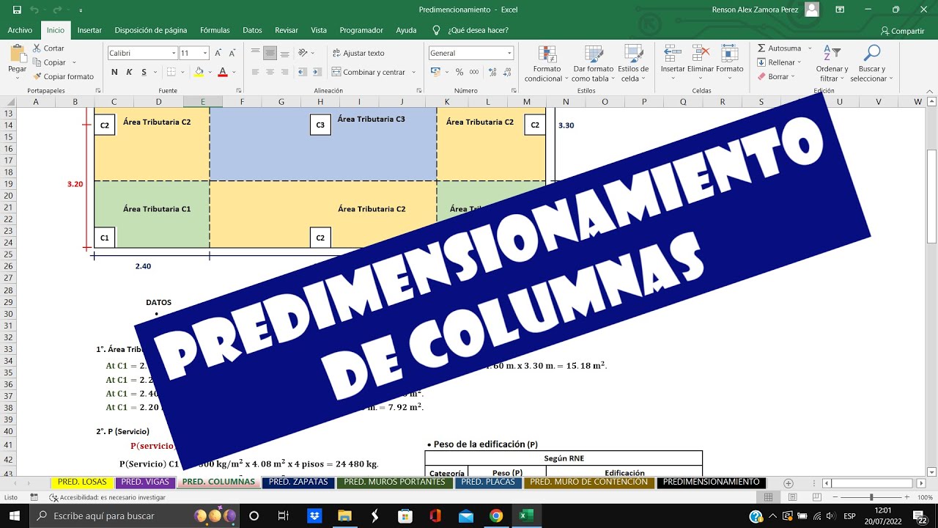The height and width of the screenshot is (528, 938).
Task: Click Autosuma button
Action: click(779, 48)
